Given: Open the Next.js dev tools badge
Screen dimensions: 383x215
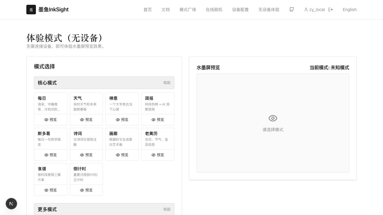Looking at the screenshot, I should pyautogui.click(x=11, y=204).
